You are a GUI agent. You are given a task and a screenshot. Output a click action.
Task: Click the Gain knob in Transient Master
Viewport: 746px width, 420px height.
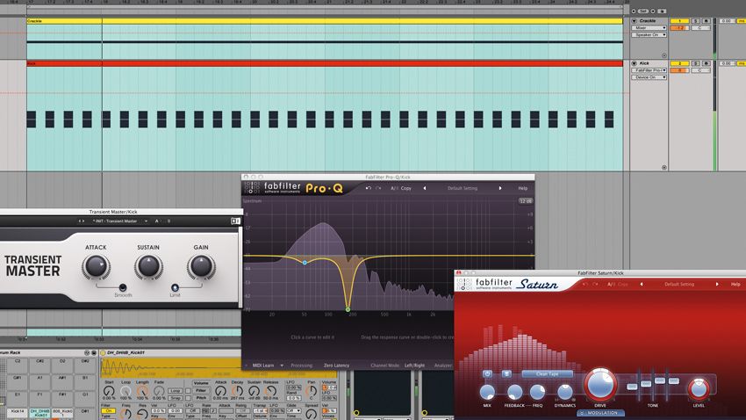pos(201,266)
